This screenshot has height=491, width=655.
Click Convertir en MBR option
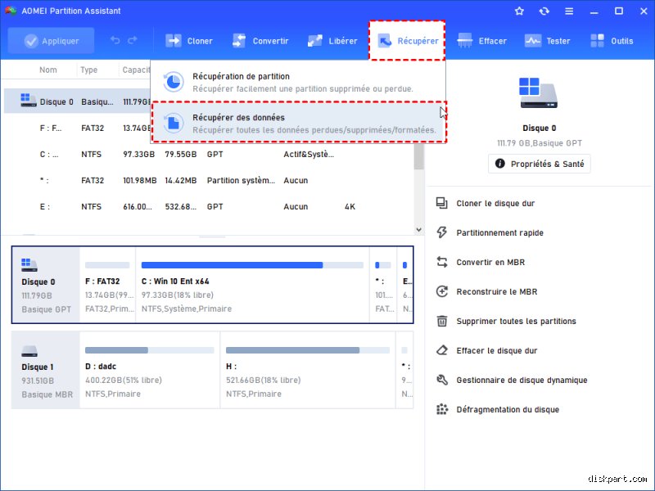490,262
